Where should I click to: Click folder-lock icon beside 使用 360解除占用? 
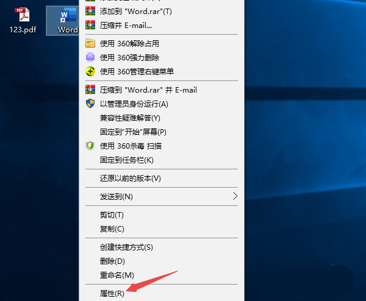(x=90, y=43)
